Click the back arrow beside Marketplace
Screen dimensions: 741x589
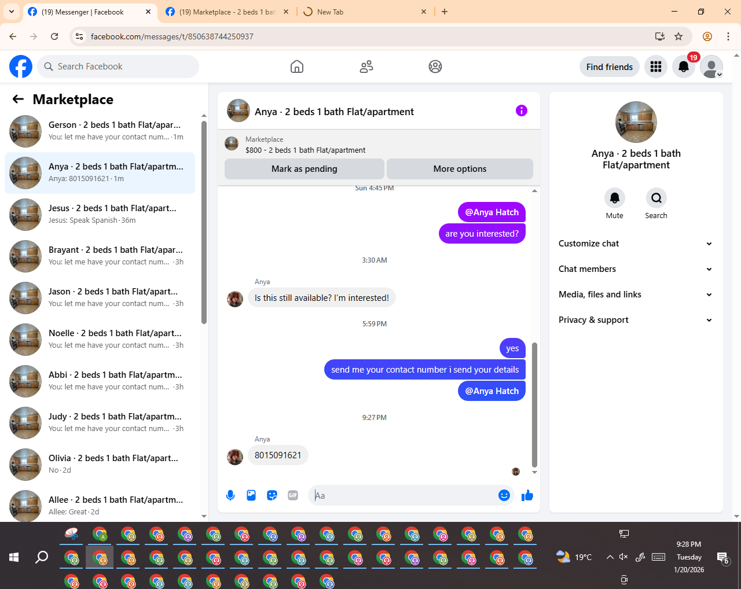click(18, 99)
